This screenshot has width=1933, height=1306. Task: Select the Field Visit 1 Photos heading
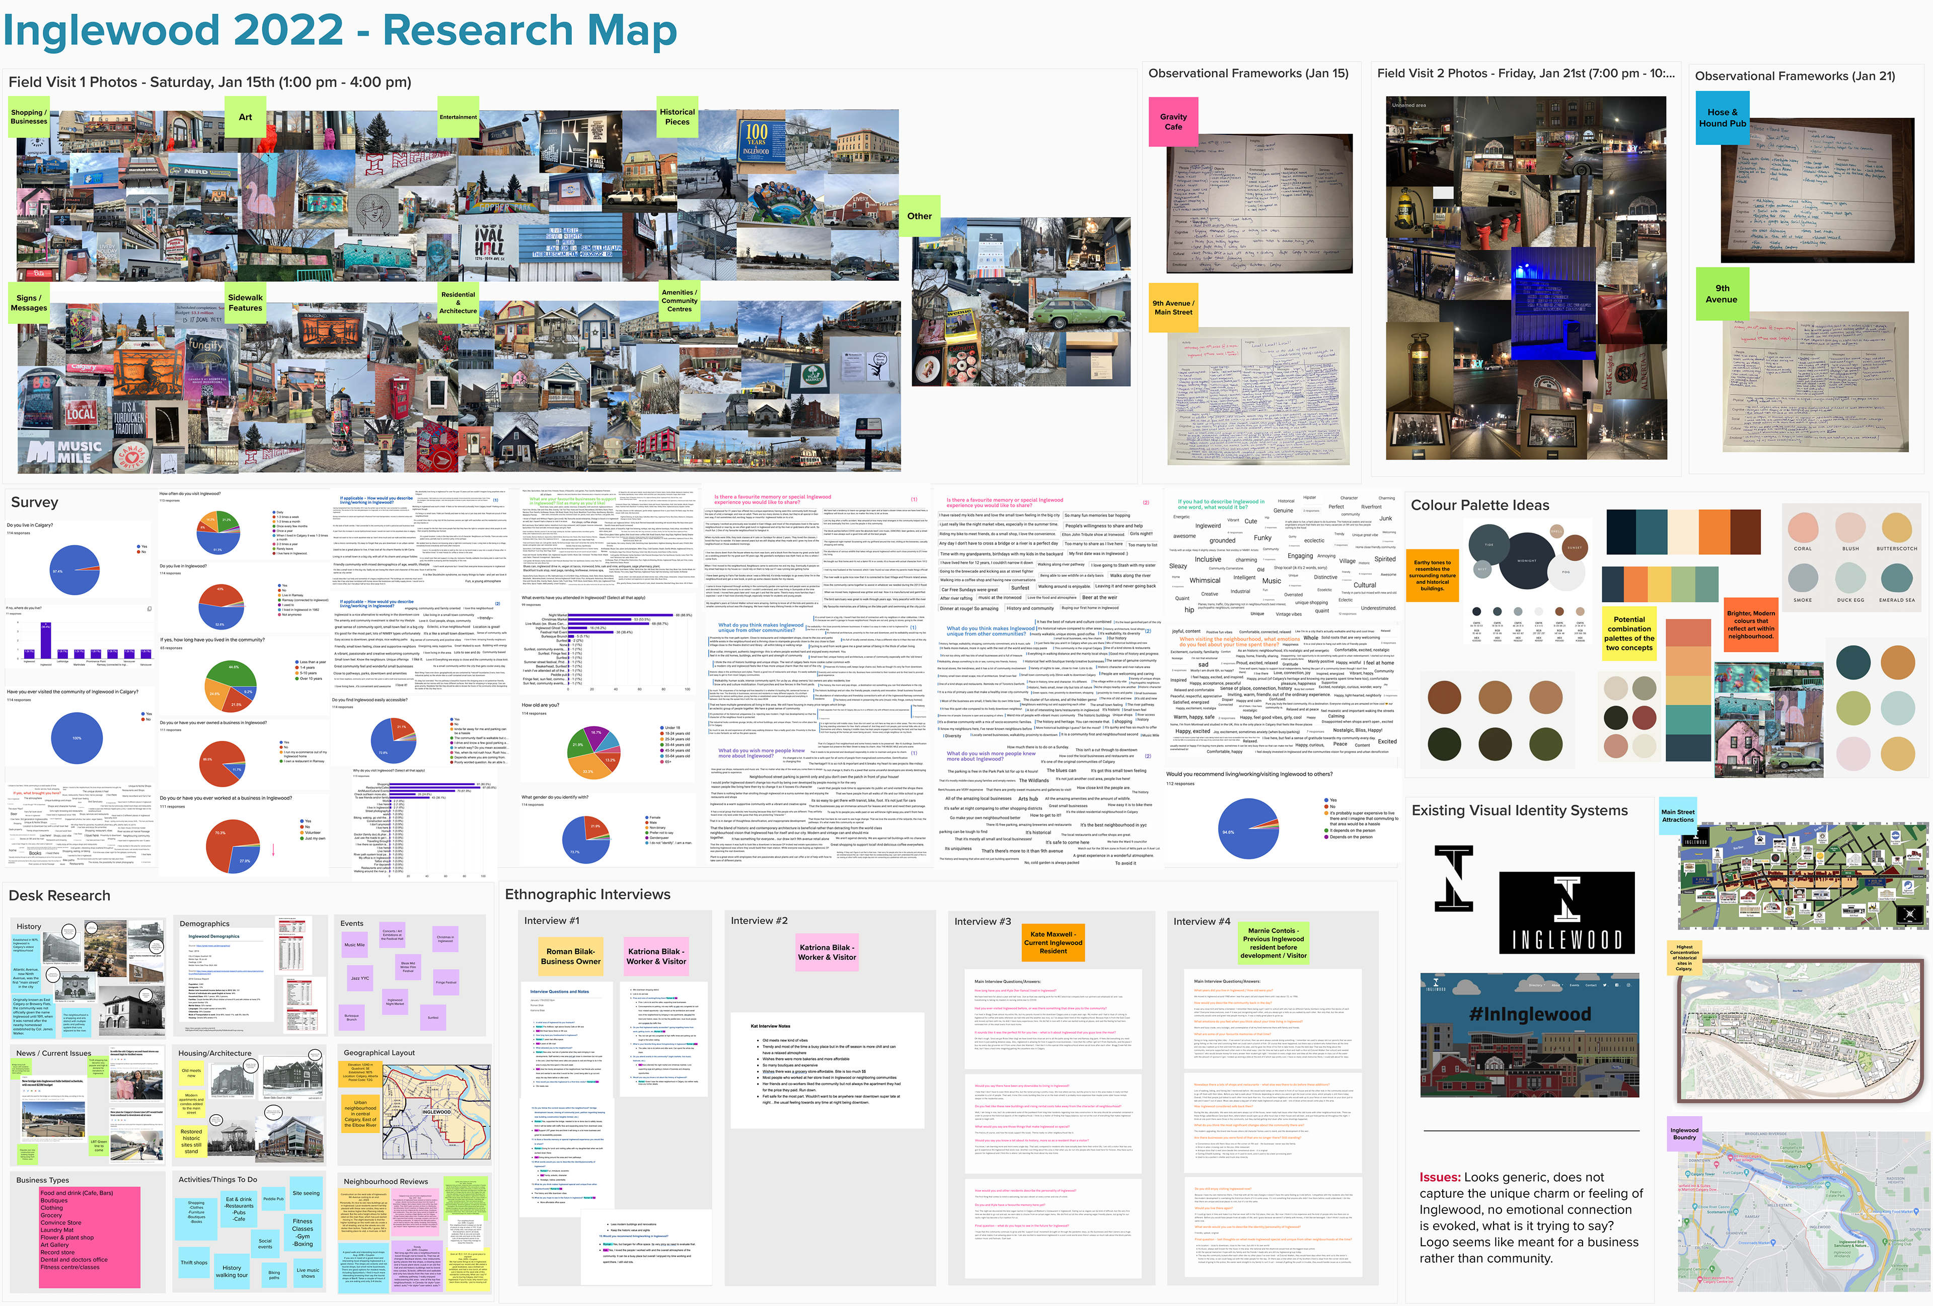pos(209,83)
